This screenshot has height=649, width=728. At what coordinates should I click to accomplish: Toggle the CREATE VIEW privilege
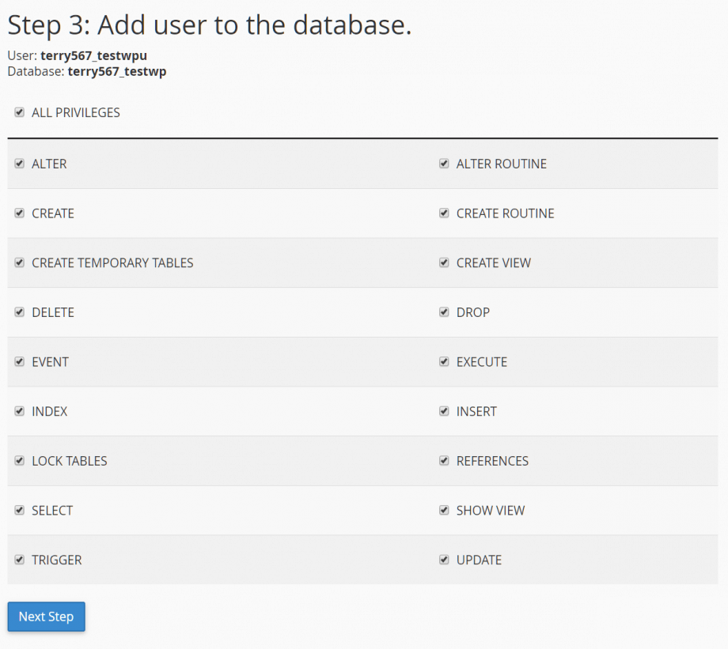(x=444, y=262)
